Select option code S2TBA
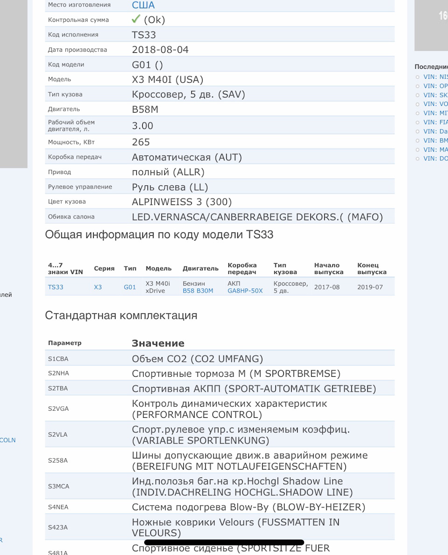Viewport: 448px width, 555px height. point(58,388)
